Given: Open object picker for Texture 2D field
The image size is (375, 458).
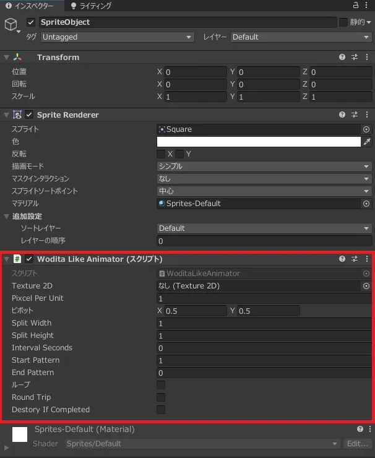Looking at the screenshot, I should [366, 286].
